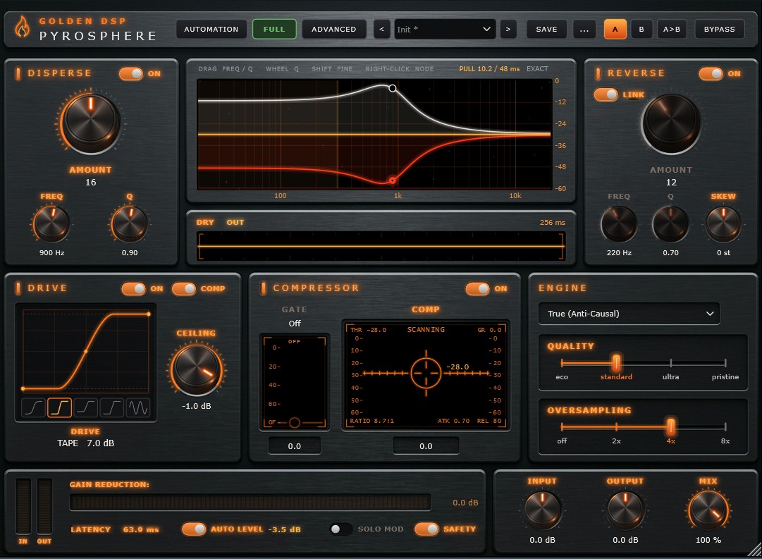Open the Automation view
This screenshot has height=559, width=762.
click(211, 29)
